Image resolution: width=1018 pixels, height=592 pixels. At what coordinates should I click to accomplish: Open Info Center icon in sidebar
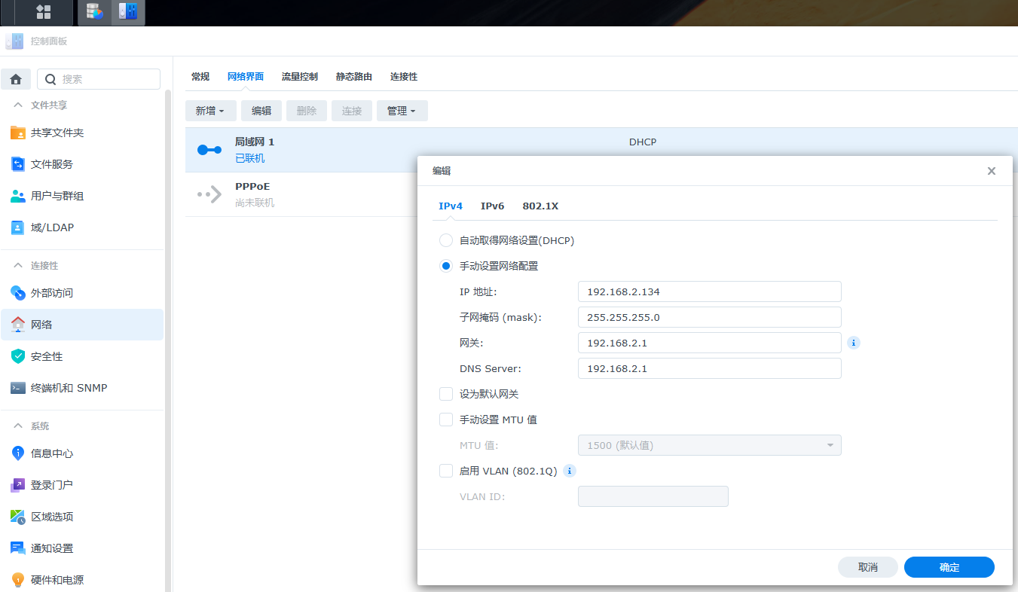(x=18, y=453)
